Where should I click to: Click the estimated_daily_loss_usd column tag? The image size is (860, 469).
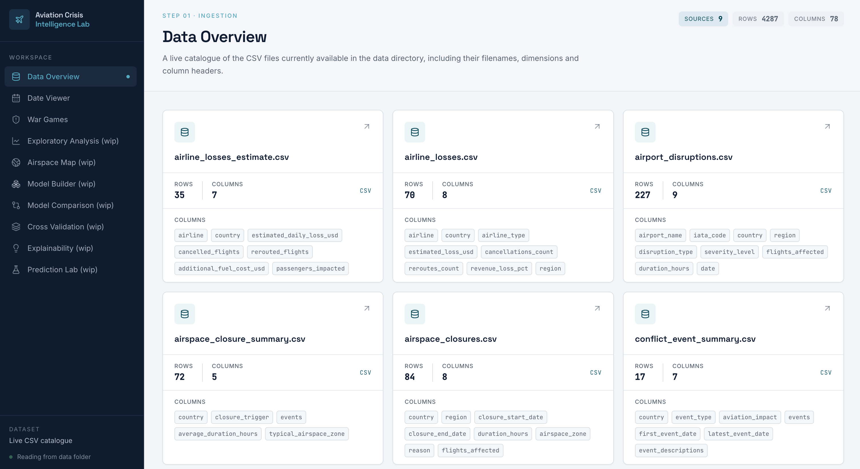coord(295,235)
